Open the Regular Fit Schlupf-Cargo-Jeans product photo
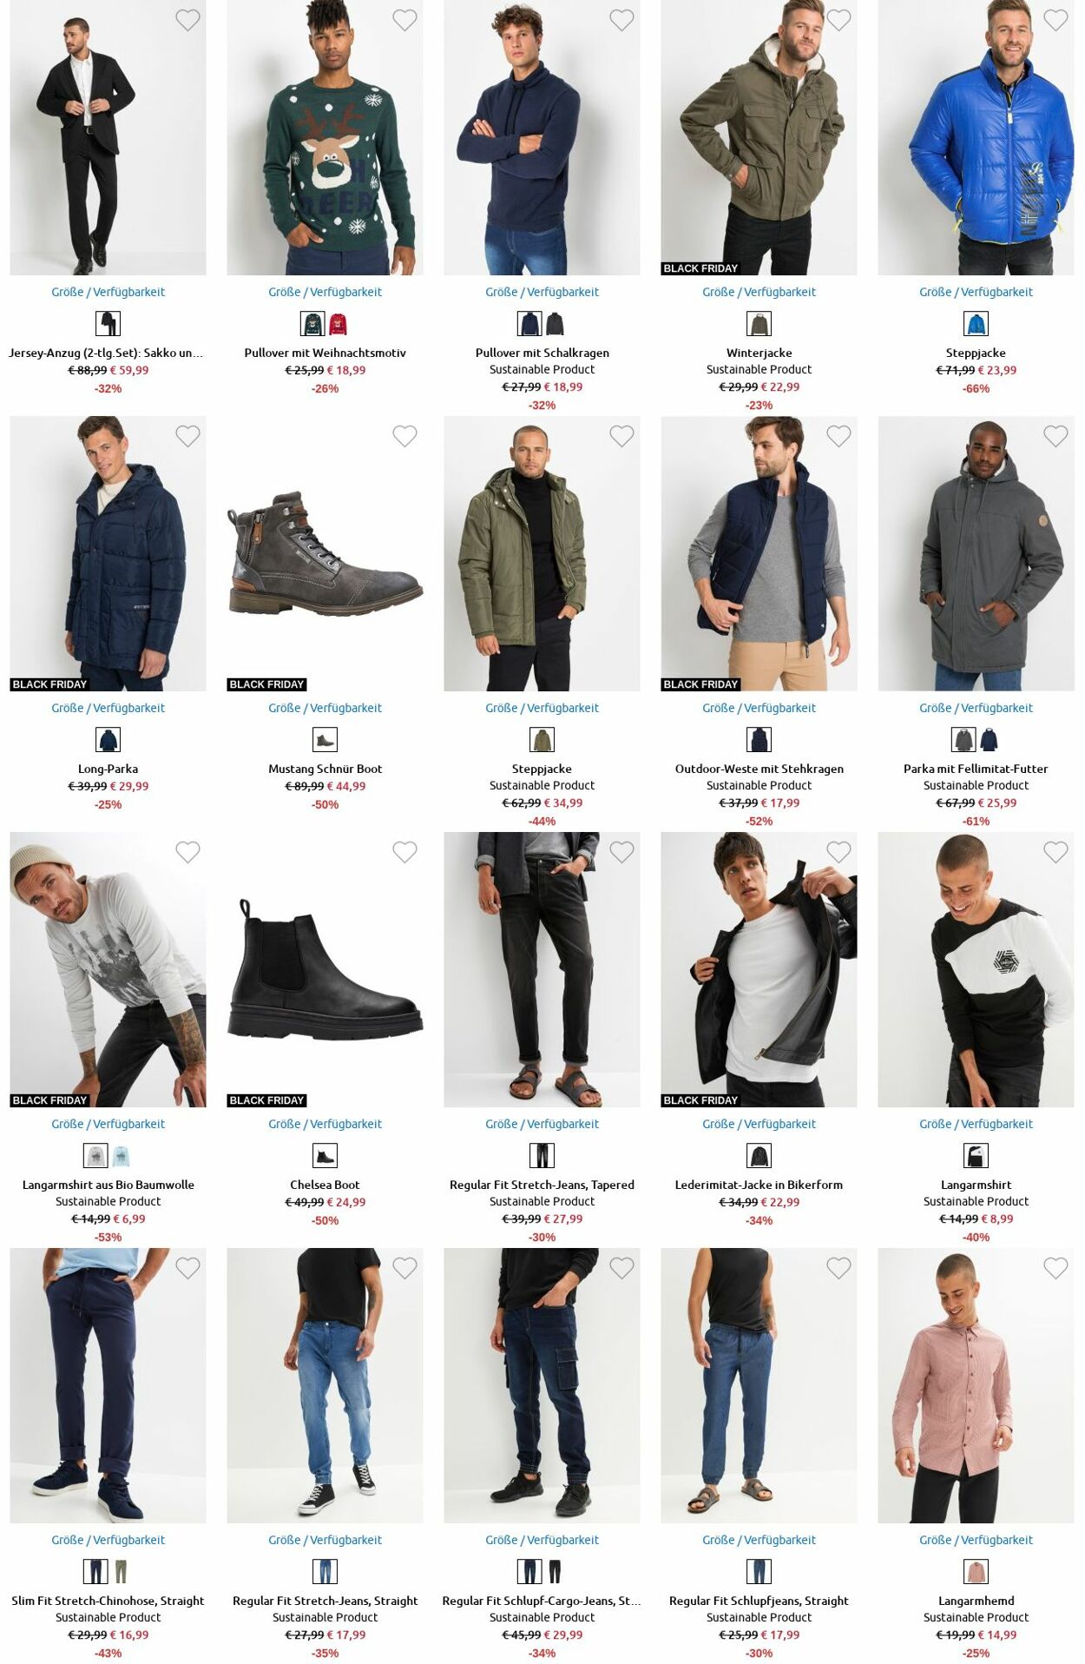Viewport: 1085px width, 1664px height. (542, 1385)
